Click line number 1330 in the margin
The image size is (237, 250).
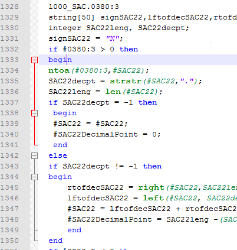point(9,28)
